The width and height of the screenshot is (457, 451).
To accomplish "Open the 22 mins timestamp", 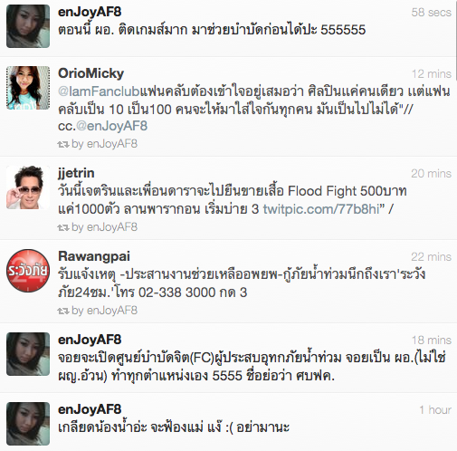I will (432, 257).
